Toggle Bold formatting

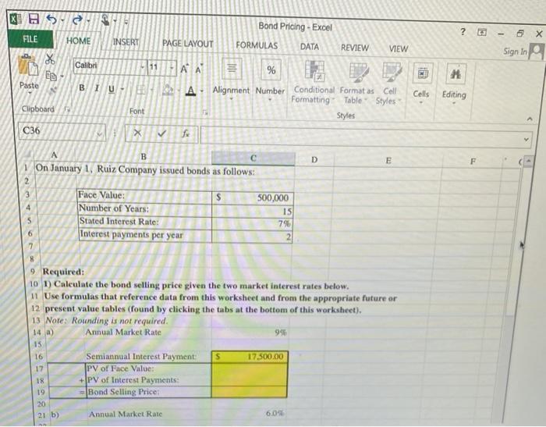click(82, 87)
